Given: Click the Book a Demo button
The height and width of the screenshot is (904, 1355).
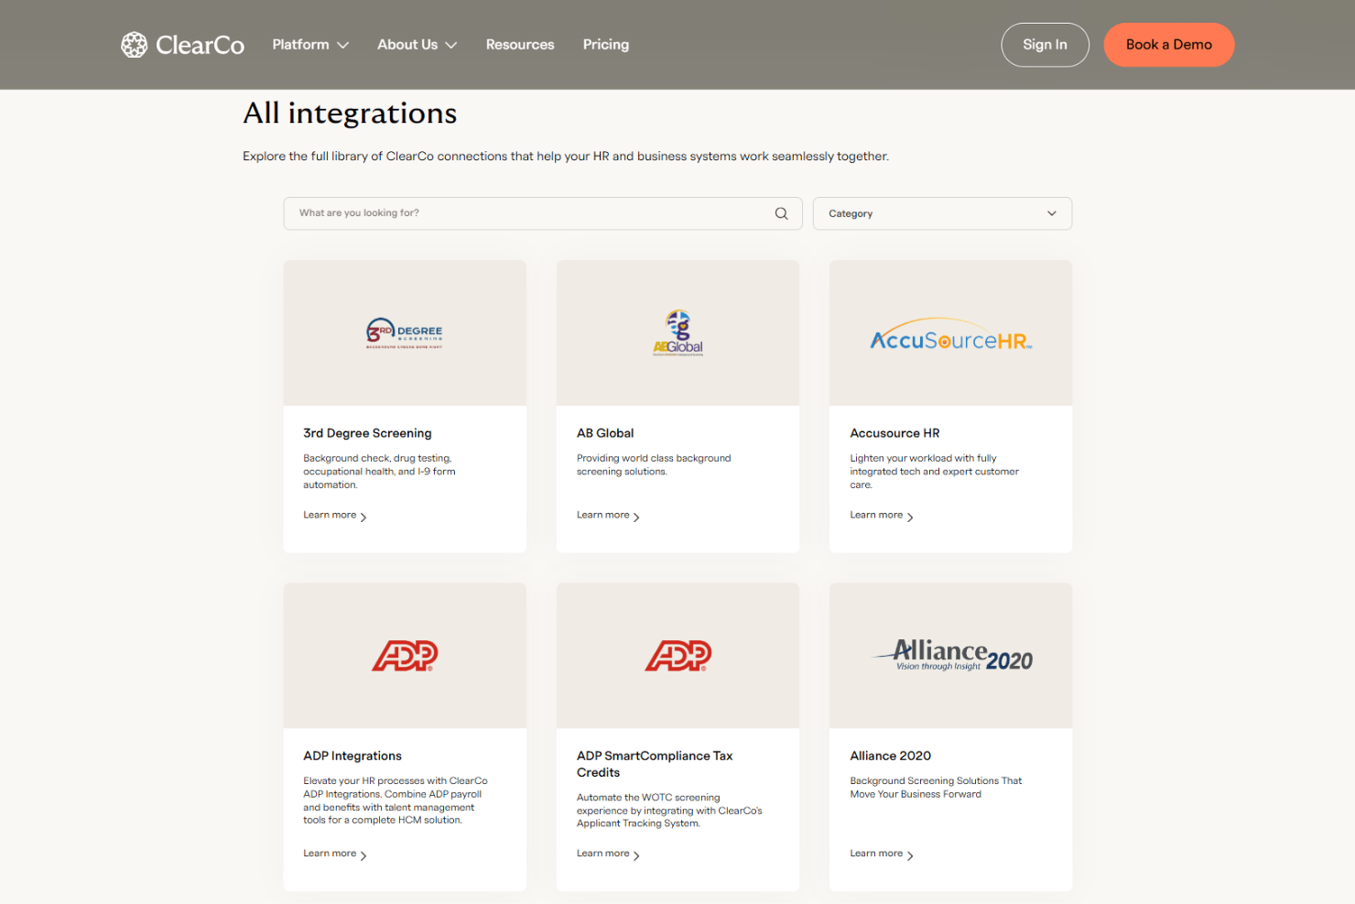Looking at the screenshot, I should (x=1168, y=45).
